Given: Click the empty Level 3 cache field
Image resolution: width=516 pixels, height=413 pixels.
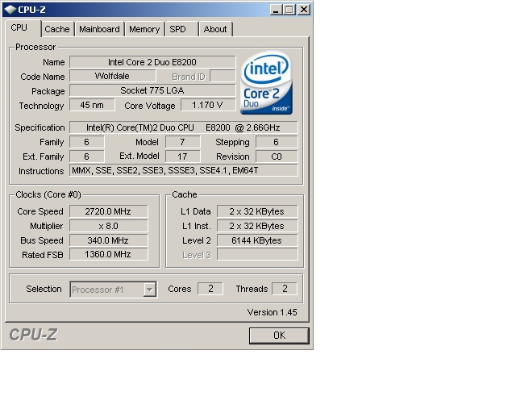Looking at the screenshot, I should point(257,254).
